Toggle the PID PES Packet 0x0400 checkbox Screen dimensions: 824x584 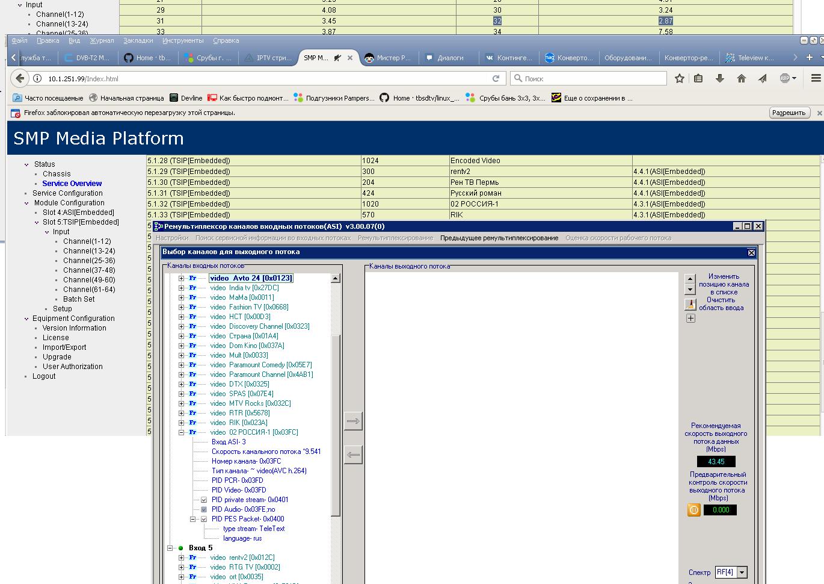tap(204, 519)
